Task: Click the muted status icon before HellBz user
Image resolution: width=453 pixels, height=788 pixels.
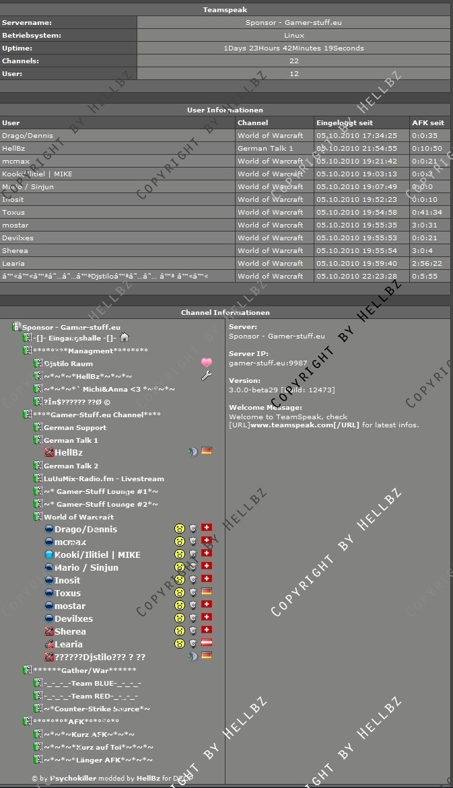Action: pyautogui.click(x=48, y=452)
